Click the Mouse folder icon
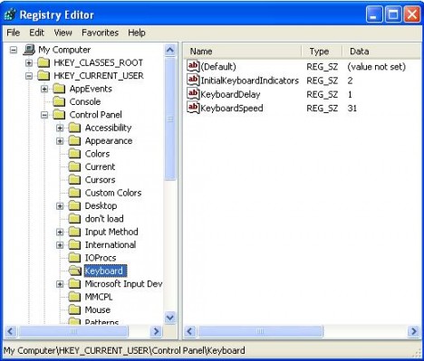Image resolution: width=424 pixels, height=361 pixels. tap(74, 309)
